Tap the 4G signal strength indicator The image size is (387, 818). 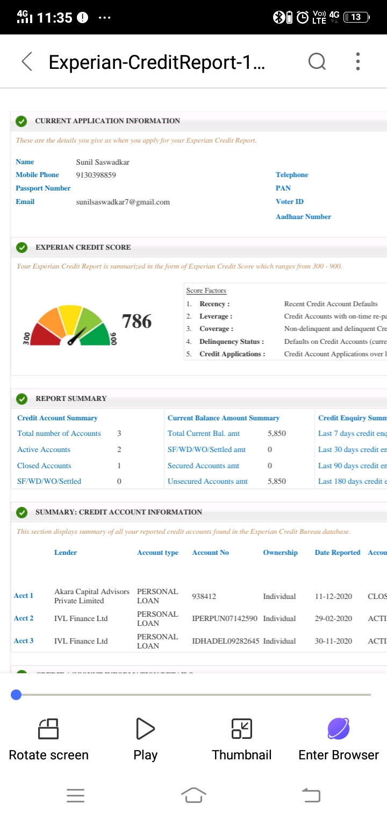(x=24, y=17)
